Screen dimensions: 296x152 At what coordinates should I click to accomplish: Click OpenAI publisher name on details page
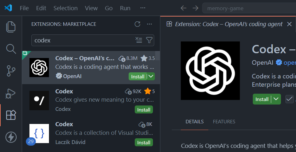(x=263, y=62)
